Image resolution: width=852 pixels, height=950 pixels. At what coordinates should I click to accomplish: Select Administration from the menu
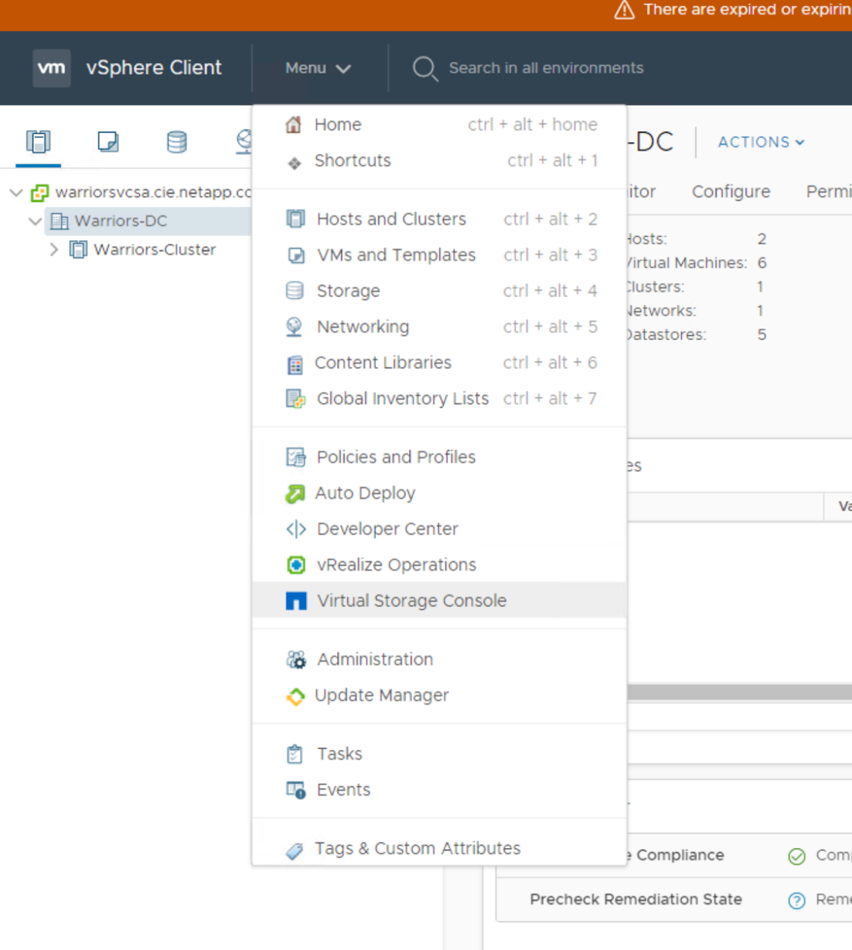pyautogui.click(x=375, y=659)
